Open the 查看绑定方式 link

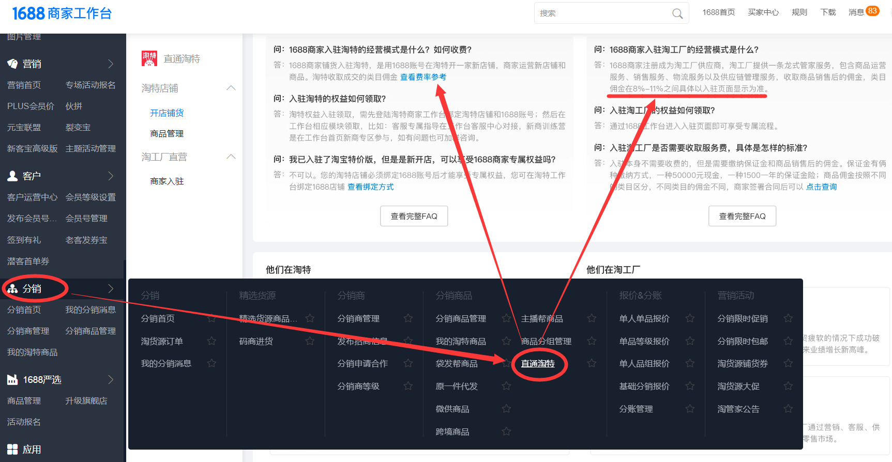[x=370, y=187]
